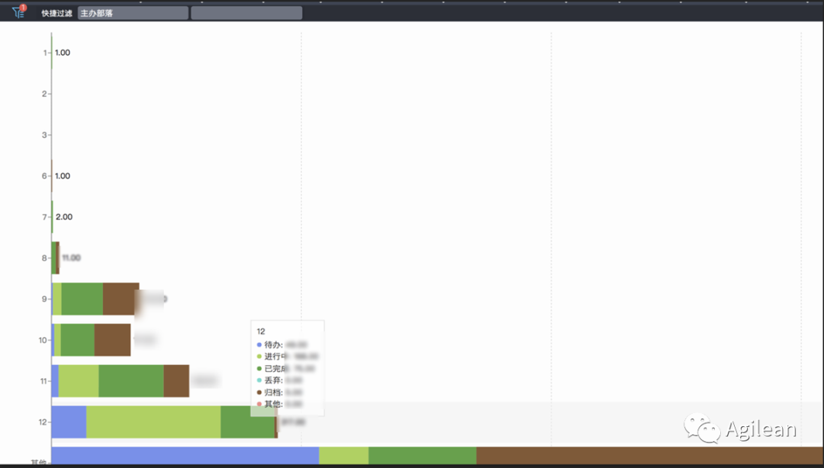The width and height of the screenshot is (824, 468).
Task: Open the empty quick filter dropdown beside 主办部落
Action: (246, 13)
